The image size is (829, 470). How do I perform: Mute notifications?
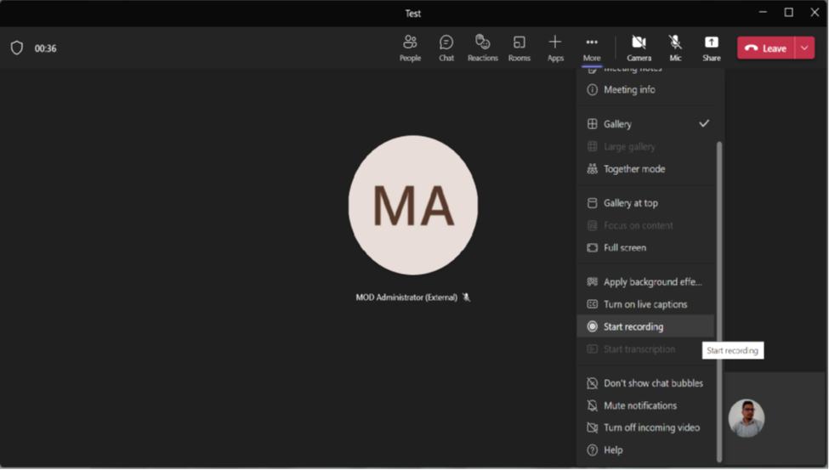pyautogui.click(x=645, y=405)
